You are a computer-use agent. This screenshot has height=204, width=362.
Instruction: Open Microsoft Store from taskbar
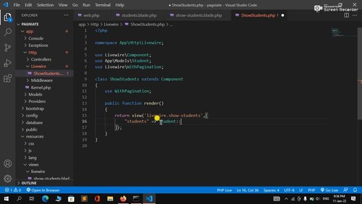(71, 199)
